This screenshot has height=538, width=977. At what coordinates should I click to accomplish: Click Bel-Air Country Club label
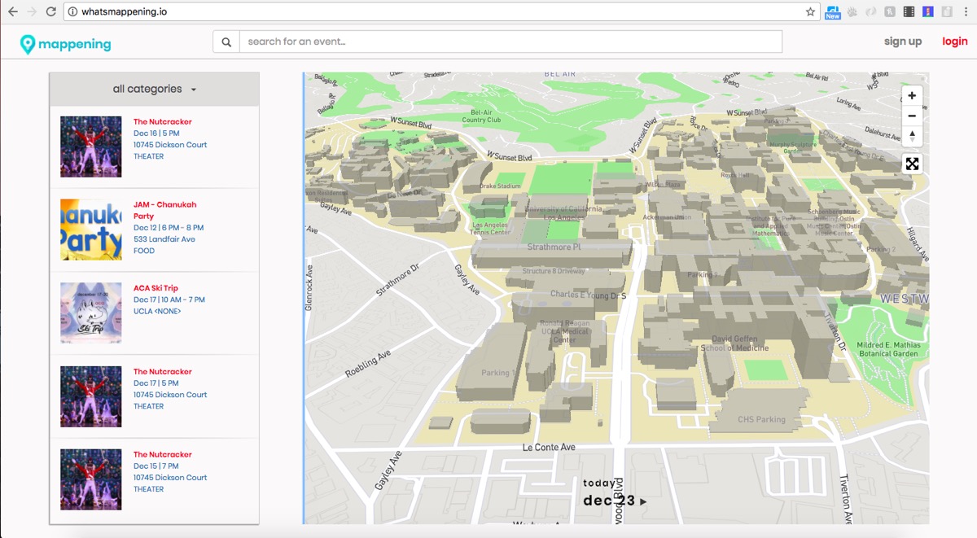tap(481, 116)
